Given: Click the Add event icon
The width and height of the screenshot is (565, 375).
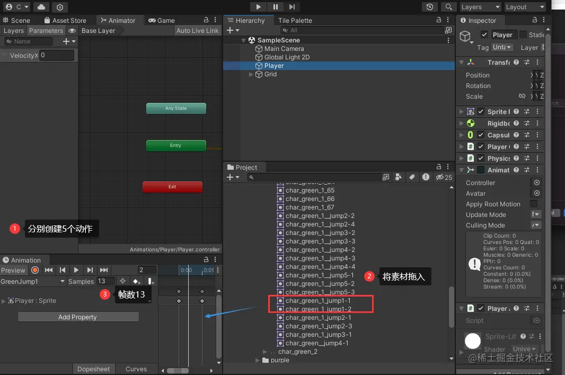Looking at the screenshot, I should pos(151,281).
